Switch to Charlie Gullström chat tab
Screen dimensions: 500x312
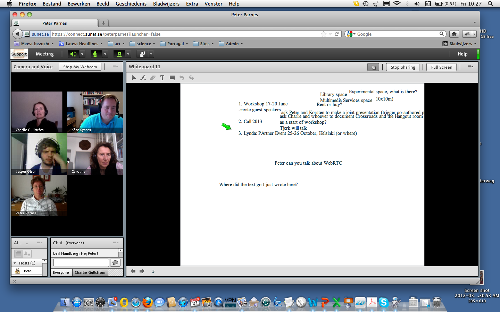point(90,272)
